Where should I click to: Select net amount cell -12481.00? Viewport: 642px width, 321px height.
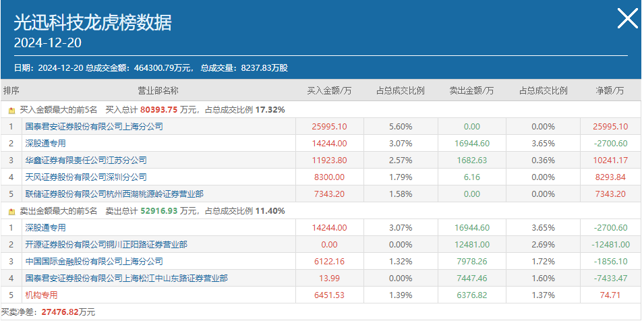610,244
